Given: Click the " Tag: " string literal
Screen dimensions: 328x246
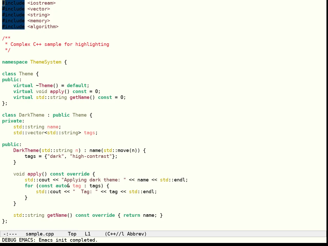Looking at the screenshot, I should 85,192.
